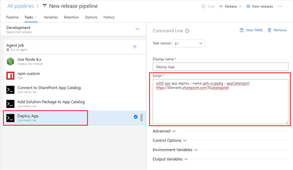This screenshot has height=170, width=293.
Task: Select the npm custom task
Action: click(x=75, y=75)
